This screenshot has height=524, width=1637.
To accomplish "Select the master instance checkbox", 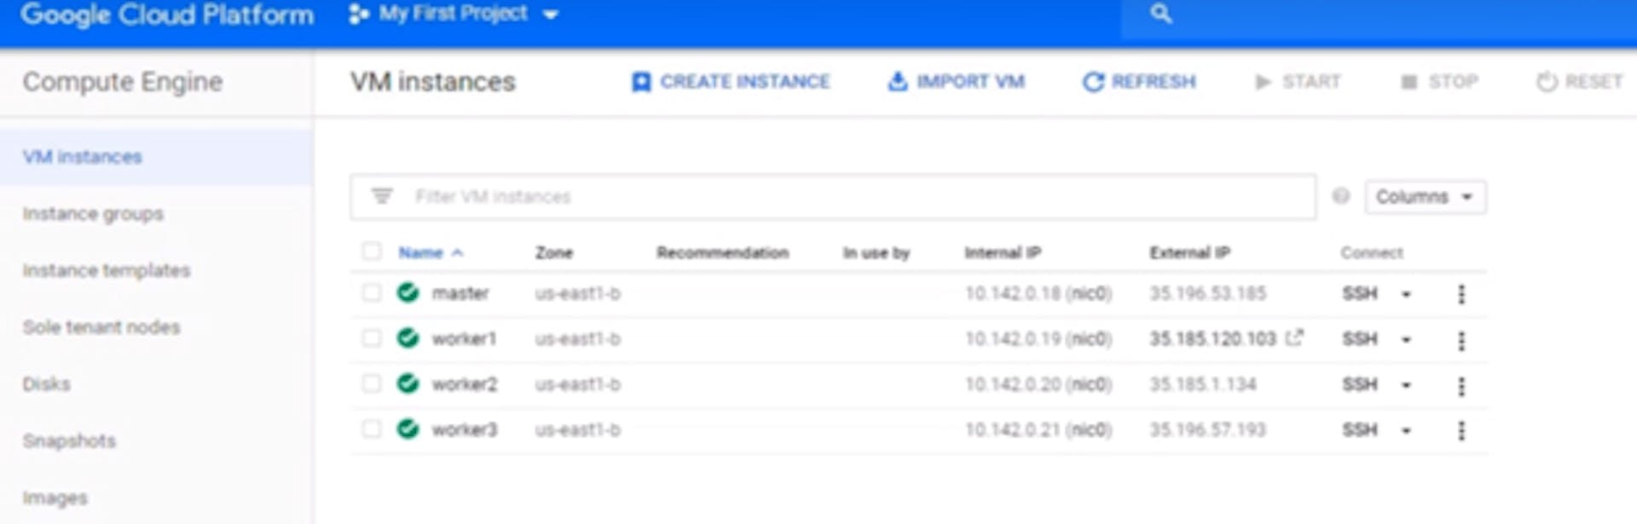I will pyautogui.click(x=371, y=293).
